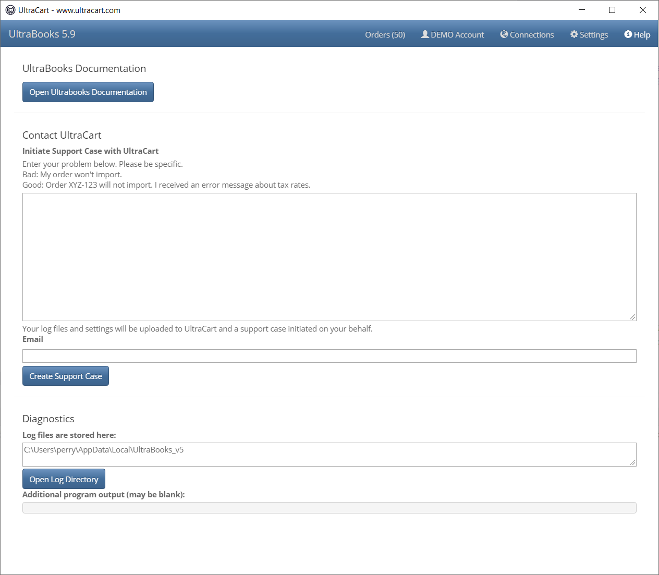Click the UltraCart logo in the title bar
This screenshot has height=575, width=659.
(10, 10)
